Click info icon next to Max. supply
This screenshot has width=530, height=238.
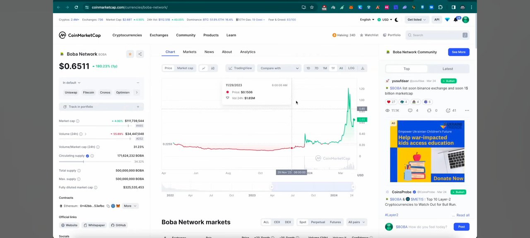pyautogui.click(x=79, y=179)
